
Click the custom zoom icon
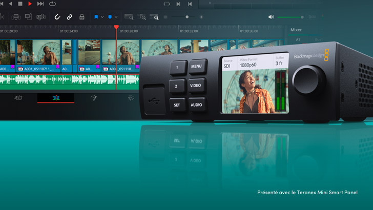click(x=154, y=17)
